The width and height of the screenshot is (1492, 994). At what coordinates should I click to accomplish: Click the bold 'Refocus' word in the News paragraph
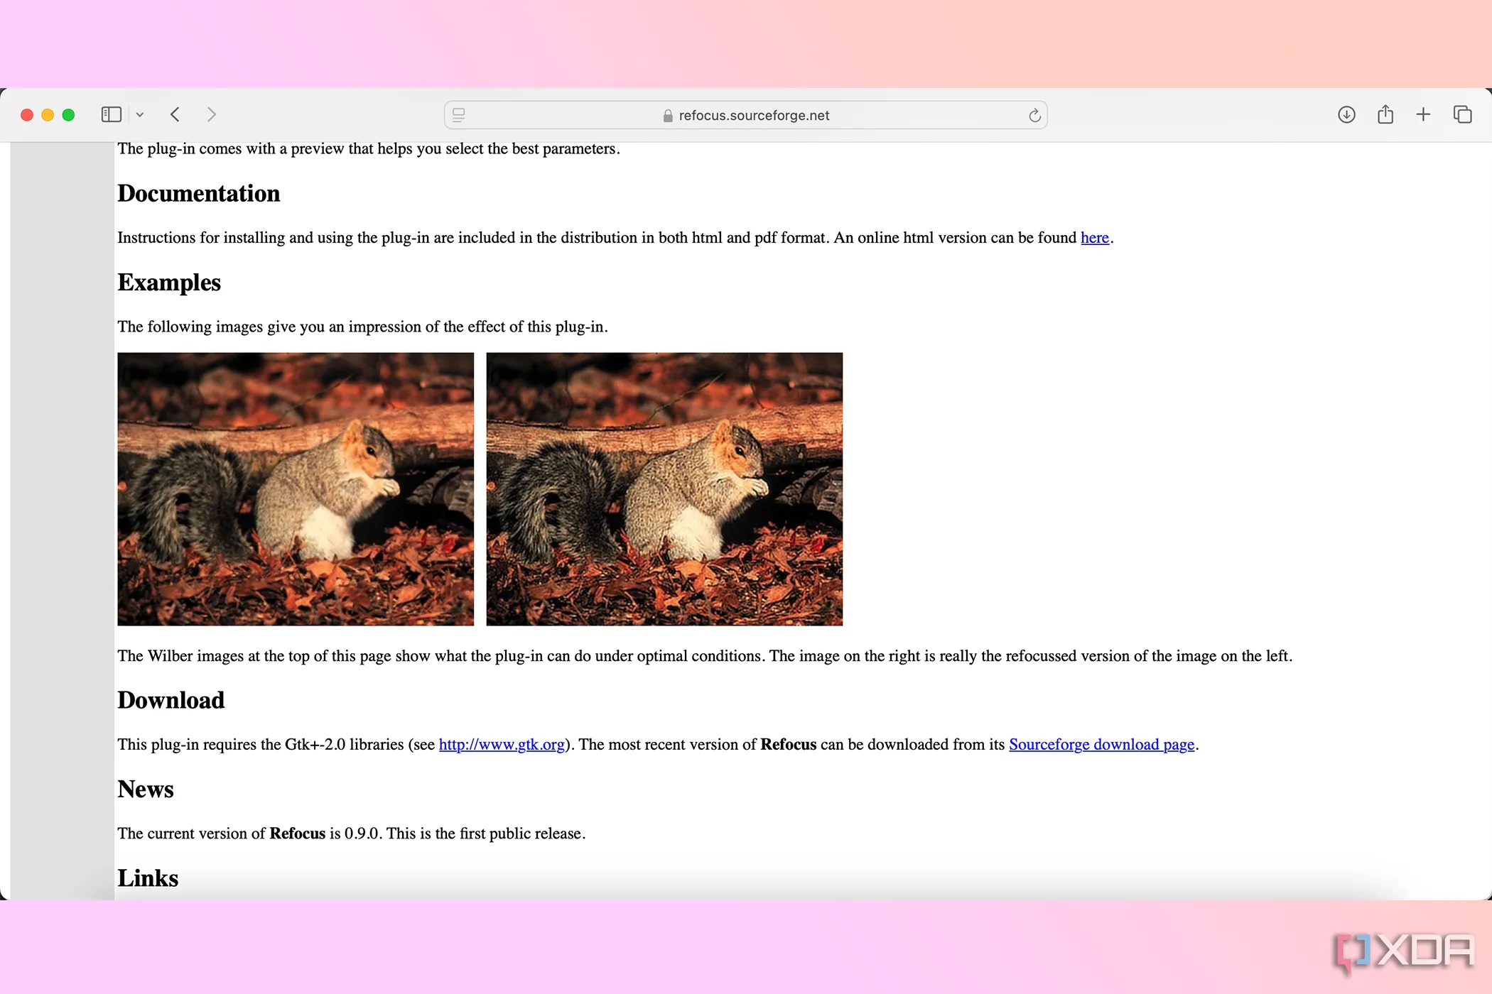coord(297,834)
